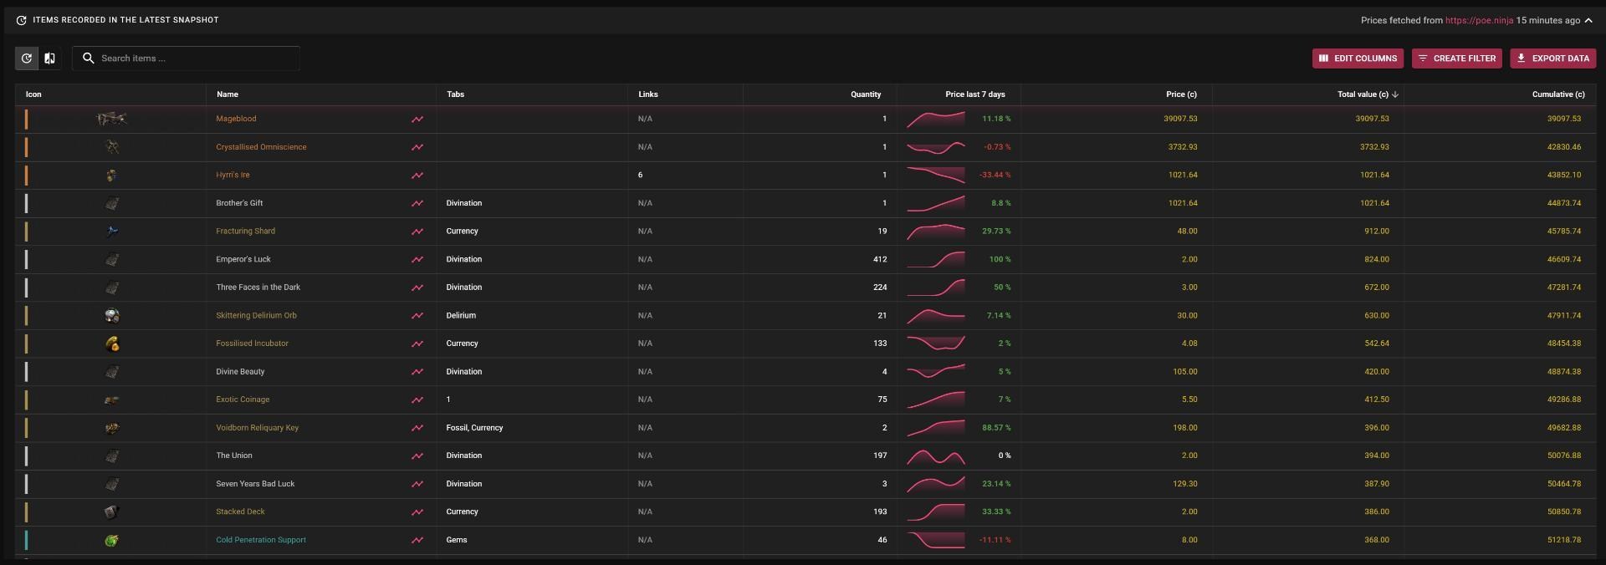The image size is (1606, 565).
Task: Toggle the snapshot comparison view button
Action: click(x=50, y=59)
